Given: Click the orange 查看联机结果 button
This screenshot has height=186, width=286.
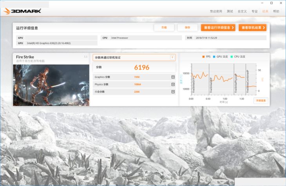Looking at the screenshot, I should coord(253,27).
